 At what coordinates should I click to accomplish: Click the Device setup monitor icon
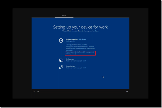click(61, 60)
